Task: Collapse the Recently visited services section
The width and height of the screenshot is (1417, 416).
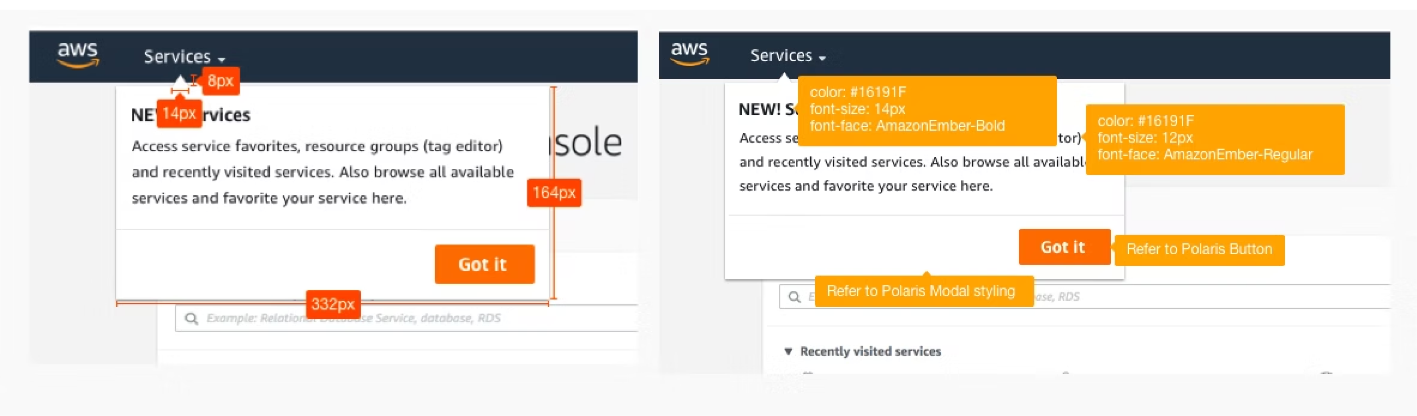Action: click(x=788, y=351)
